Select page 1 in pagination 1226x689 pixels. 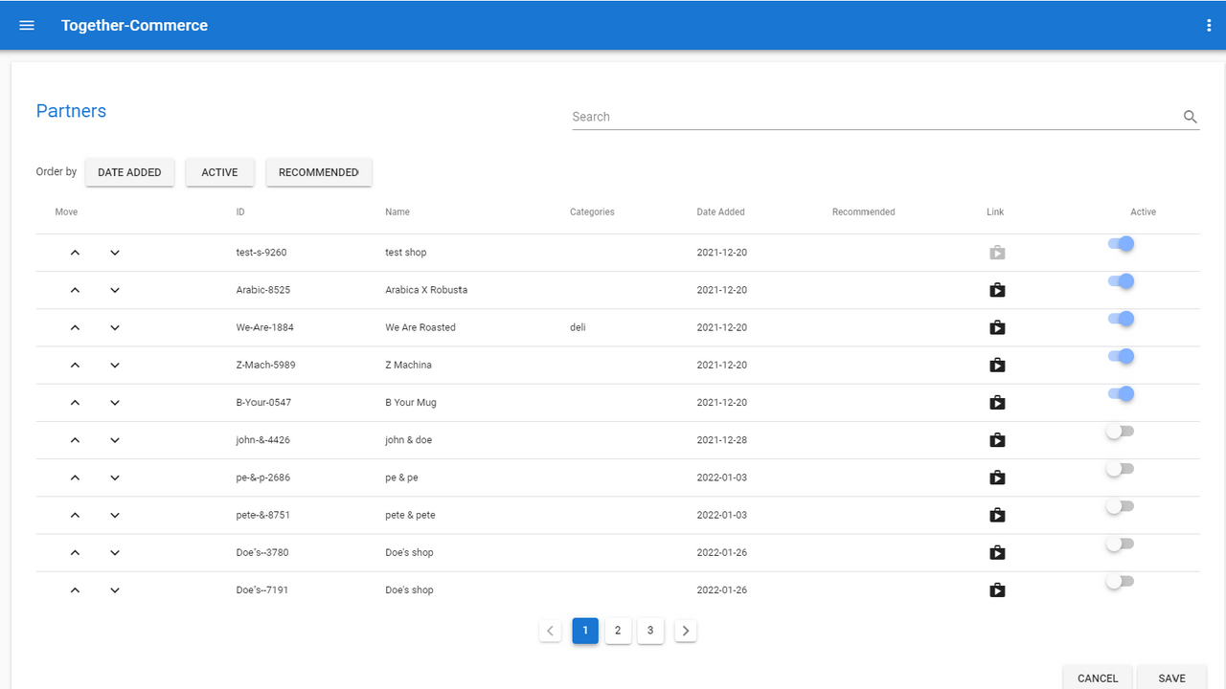click(x=585, y=631)
